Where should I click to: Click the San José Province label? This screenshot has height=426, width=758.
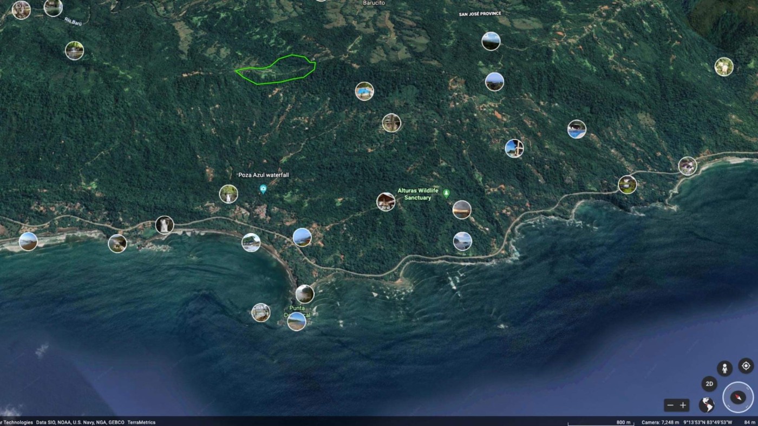(480, 14)
